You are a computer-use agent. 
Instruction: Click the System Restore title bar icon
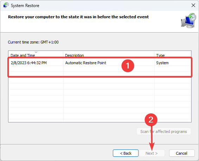(x=6, y=6)
